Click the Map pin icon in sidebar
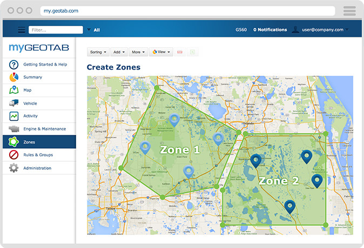Screen dimensions: 364x248 (14, 90)
